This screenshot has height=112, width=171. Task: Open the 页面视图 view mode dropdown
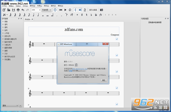point(46,10)
